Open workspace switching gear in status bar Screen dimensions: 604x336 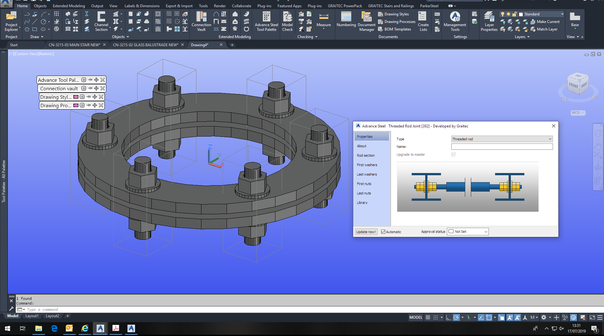tap(544, 317)
